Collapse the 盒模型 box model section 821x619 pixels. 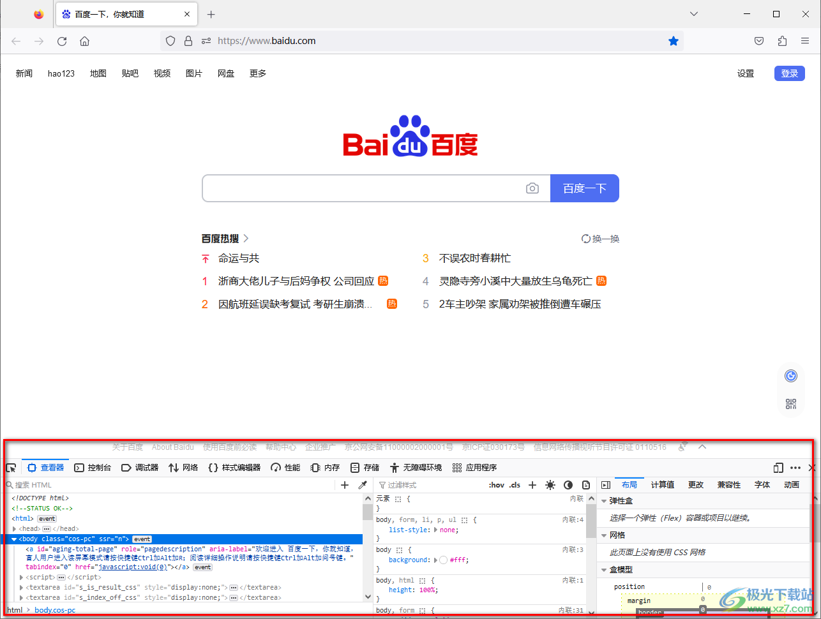(604, 570)
